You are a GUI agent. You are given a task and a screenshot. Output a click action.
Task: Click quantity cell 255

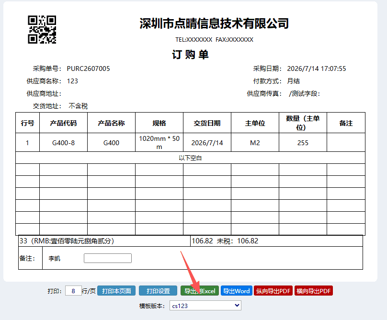(303, 142)
